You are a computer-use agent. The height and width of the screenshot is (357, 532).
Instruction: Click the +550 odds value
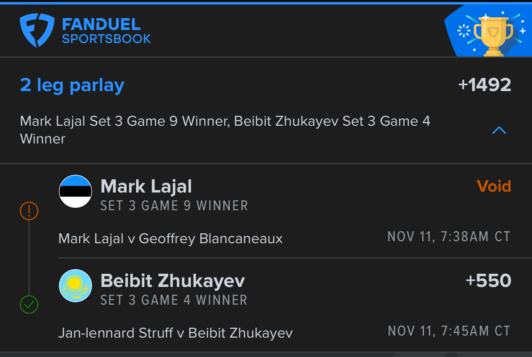tap(488, 280)
